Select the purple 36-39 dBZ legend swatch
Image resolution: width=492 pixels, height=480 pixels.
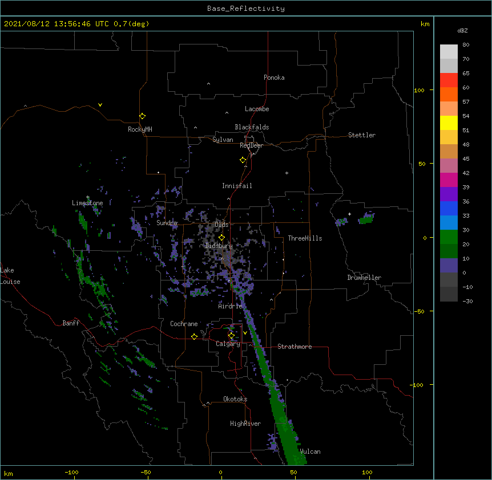tap(449, 194)
